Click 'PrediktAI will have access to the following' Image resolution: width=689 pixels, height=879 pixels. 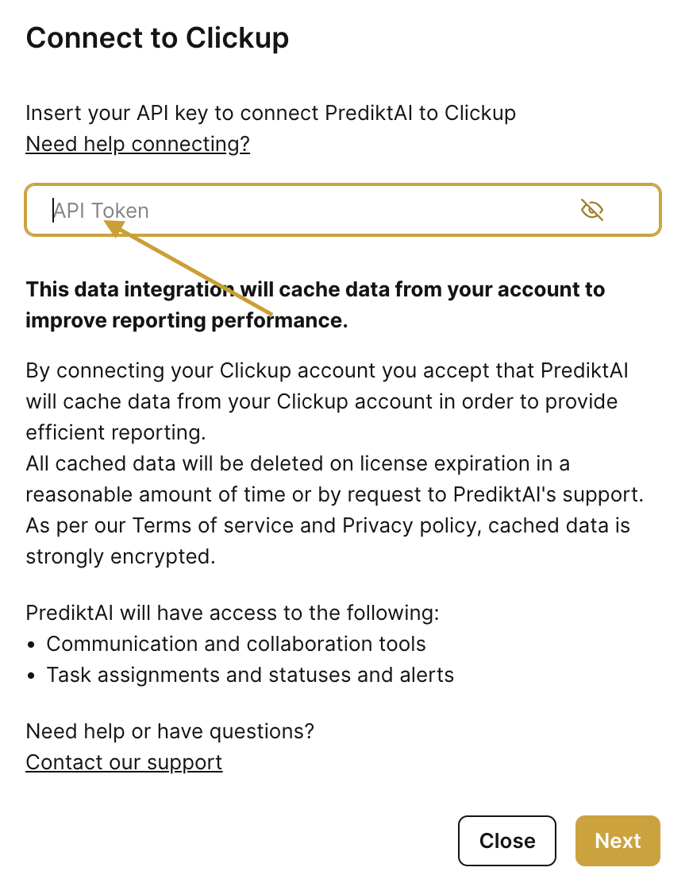pyautogui.click(x=233, y=613)
